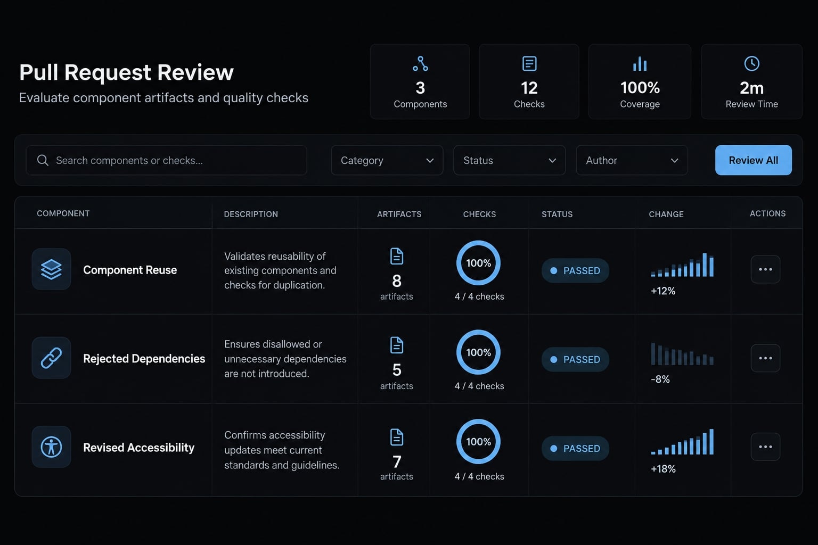Focus the Search components or checks field
Viewport: 818px width, 545px height.
pyautogui.click(x=166, y=160)
